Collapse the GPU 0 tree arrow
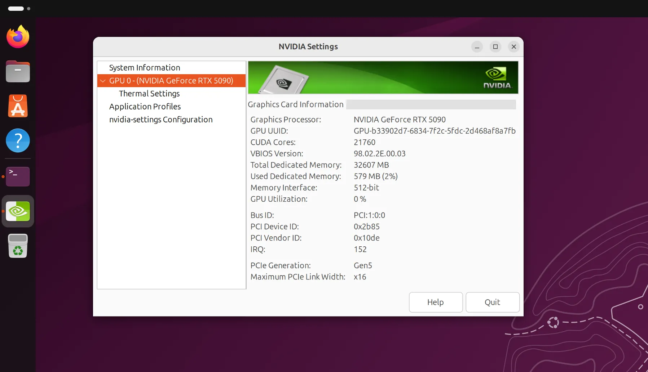This screenshot has width=648, height=372. point(103,81)
